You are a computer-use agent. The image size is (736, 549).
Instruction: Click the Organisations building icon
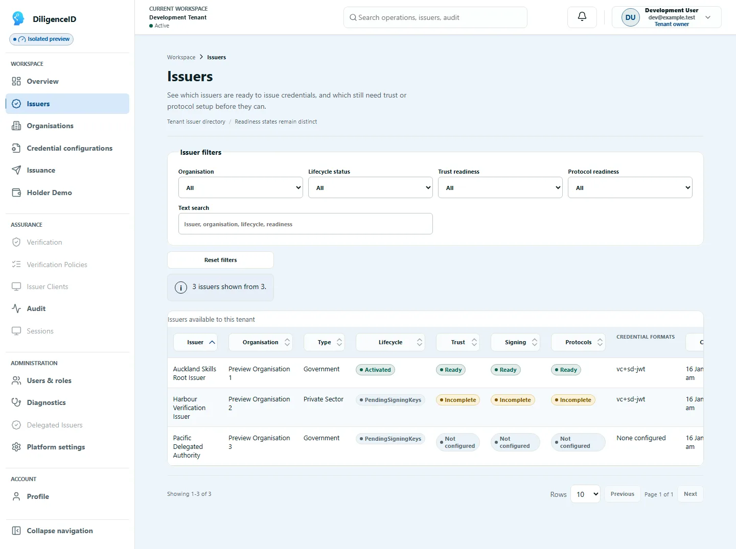pyautogui.click(x=16, y=126)
